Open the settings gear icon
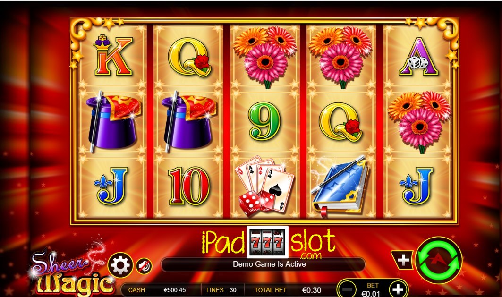Viewport: 502px width, 297px height. [x=120, y=265]
